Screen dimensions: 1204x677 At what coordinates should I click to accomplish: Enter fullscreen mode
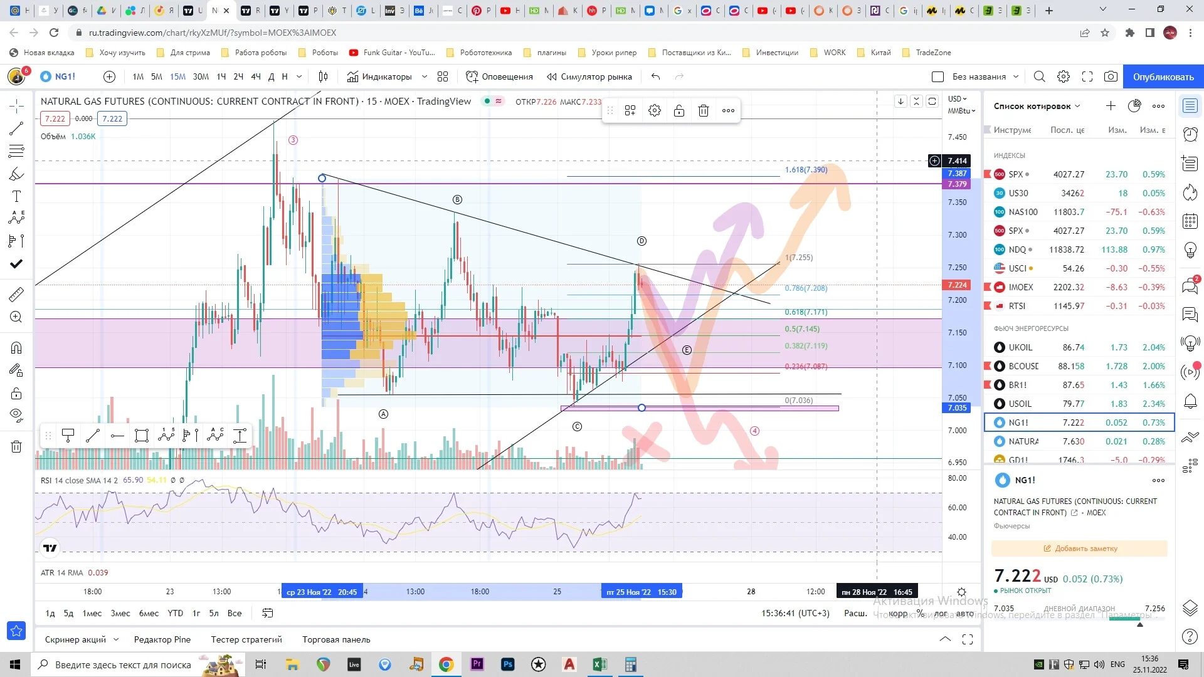(x=1087, y=76)
